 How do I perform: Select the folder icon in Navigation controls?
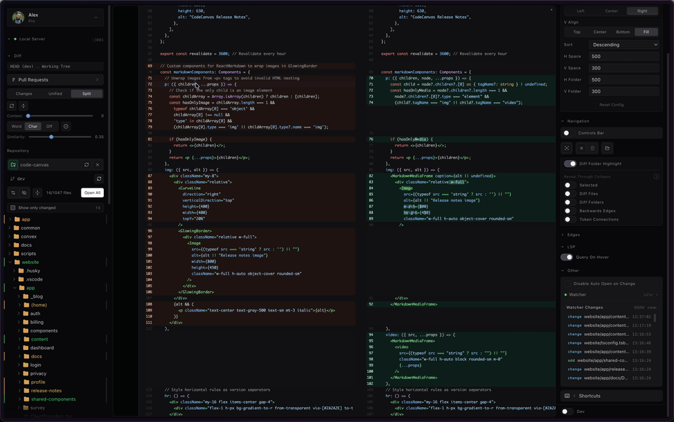point(607,148)
